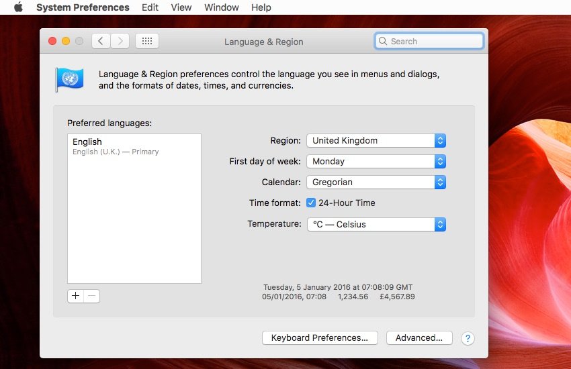Open the Window menu
The image size is (571, 369).
click(222, 7)
